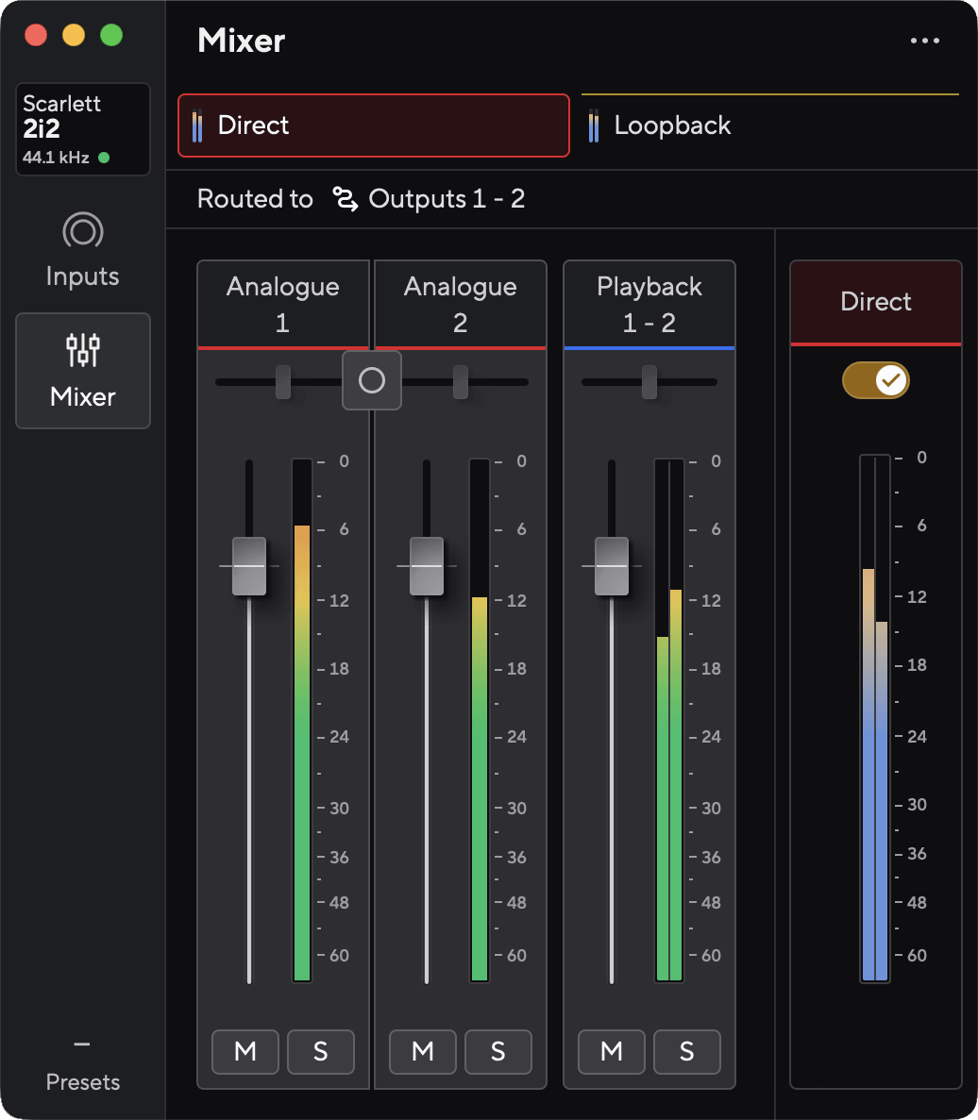Toggle the Direct mix enable switch
Viewport: 978px width, 1120px height.
875,380
